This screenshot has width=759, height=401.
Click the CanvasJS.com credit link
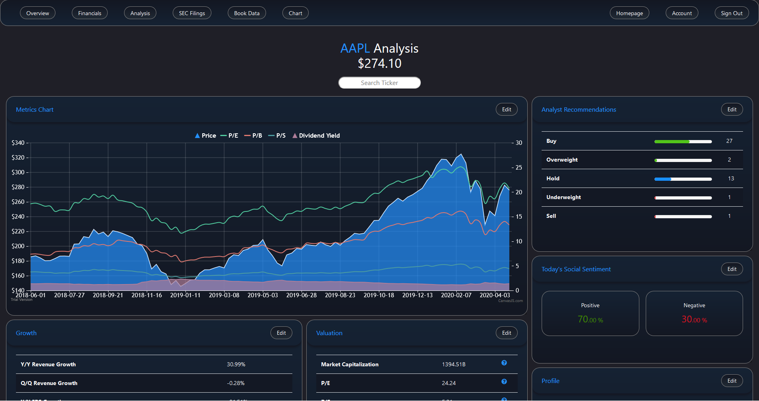point(511,301)
